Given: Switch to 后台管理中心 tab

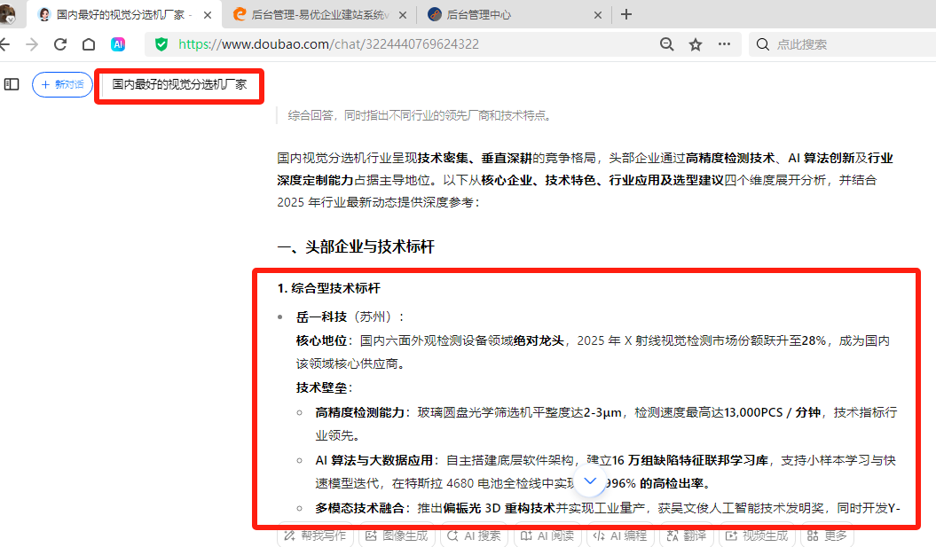Looking at the screenshot, I should (x=514, y=14).
